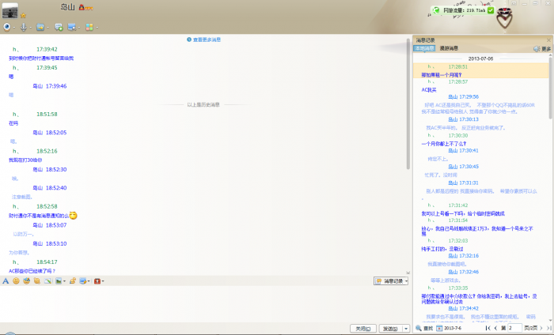Close the 消息记录 side panel

(x=548, y=40)
